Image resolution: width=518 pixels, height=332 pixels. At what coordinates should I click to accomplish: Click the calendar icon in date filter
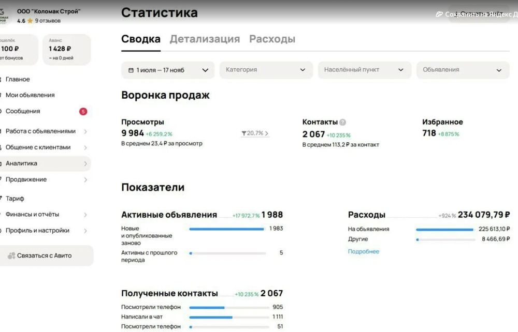(131, 70)
